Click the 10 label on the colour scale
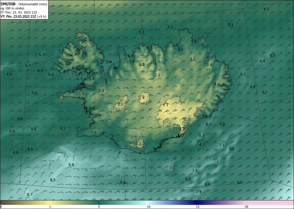 point(148,207)
